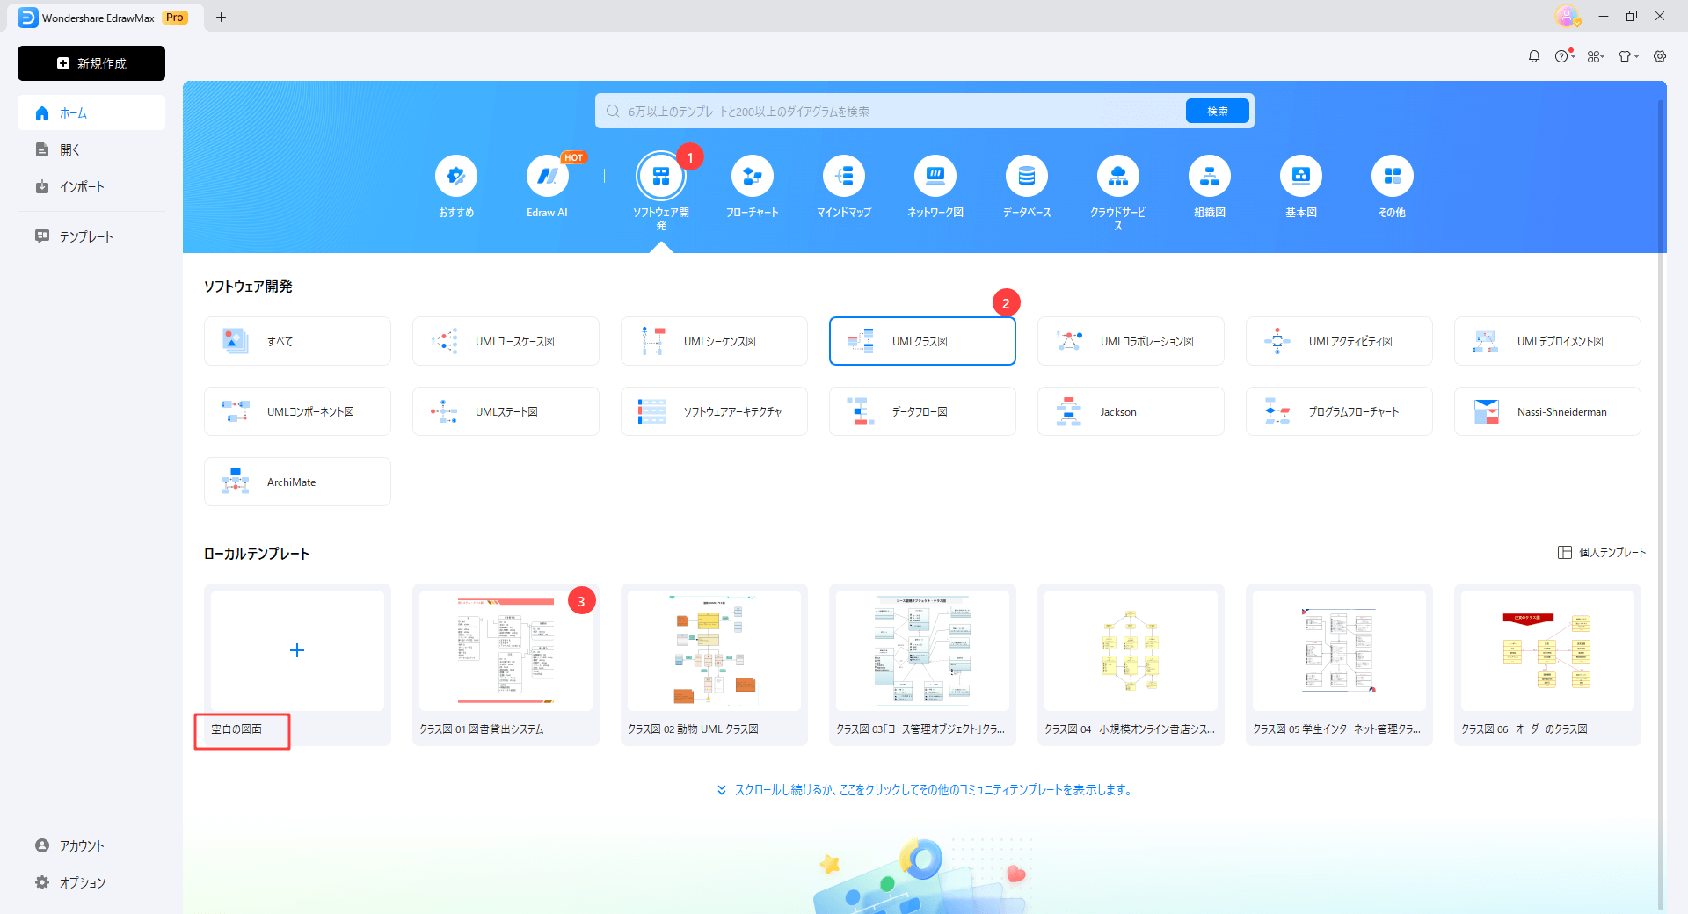Select インポート in the sidebar
Viewport: 1688px width, 914px height.
click(91, 187)
